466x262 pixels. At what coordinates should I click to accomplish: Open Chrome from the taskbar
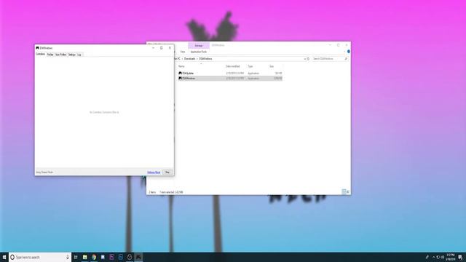pyautogui.click(x=94, y=257)
